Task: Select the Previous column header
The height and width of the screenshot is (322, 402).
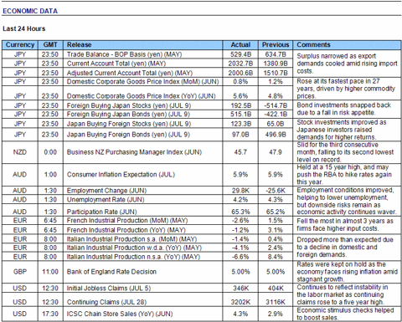Action: click(276, 45)
